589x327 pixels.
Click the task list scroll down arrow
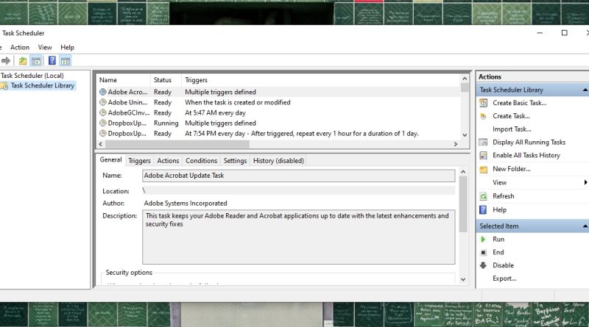465,135
